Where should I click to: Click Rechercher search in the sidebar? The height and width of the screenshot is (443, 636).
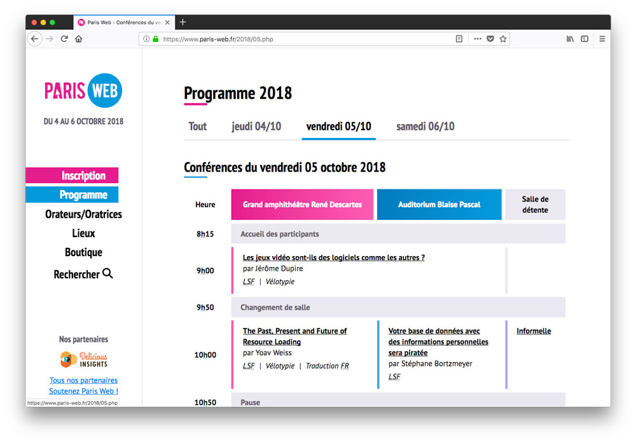tap(83, 274)
